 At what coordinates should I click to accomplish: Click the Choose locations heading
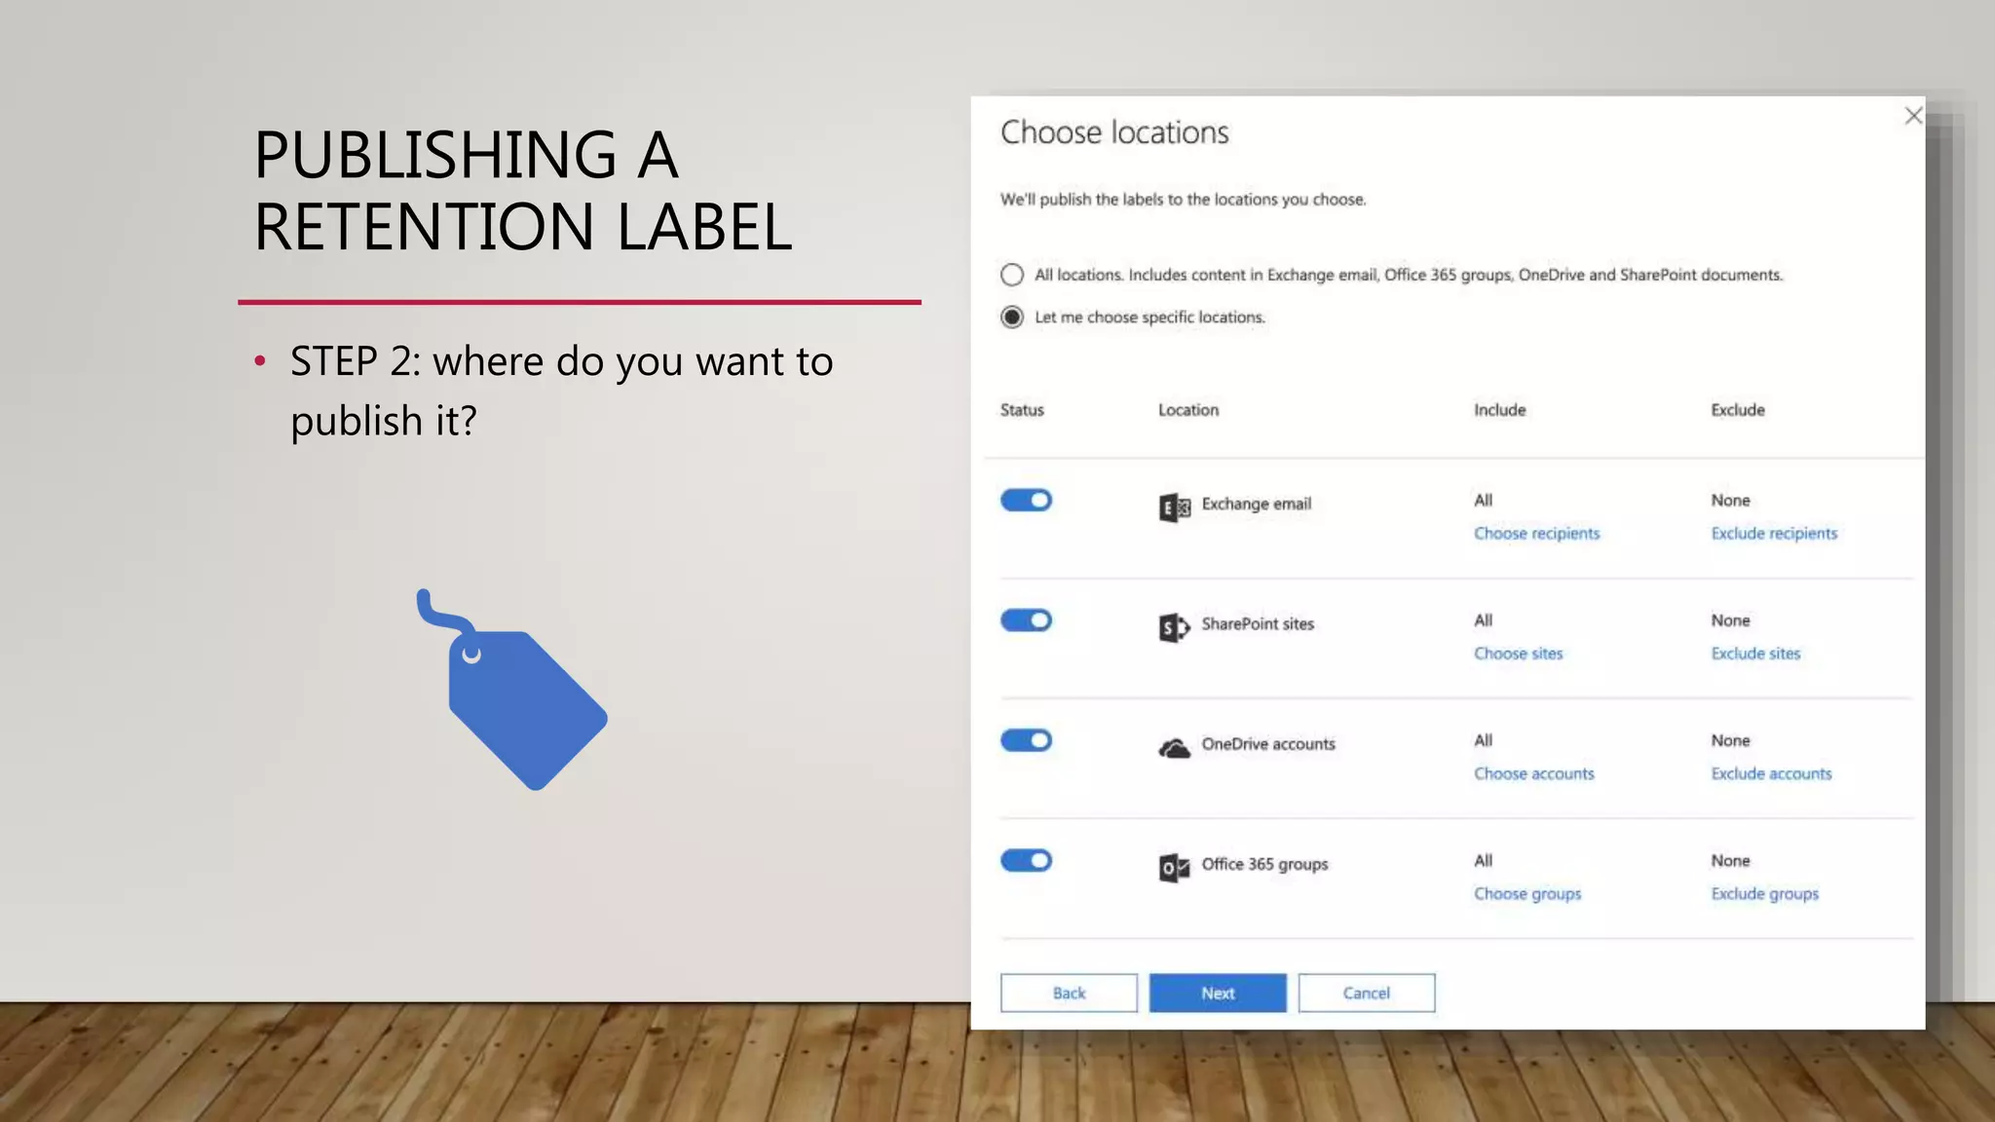point(1114,132)
